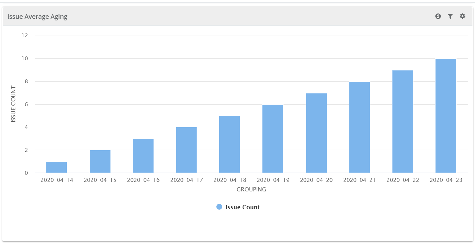Click the 2020-04-21 bar
The image size is (475, 245).
coord(359,127)
